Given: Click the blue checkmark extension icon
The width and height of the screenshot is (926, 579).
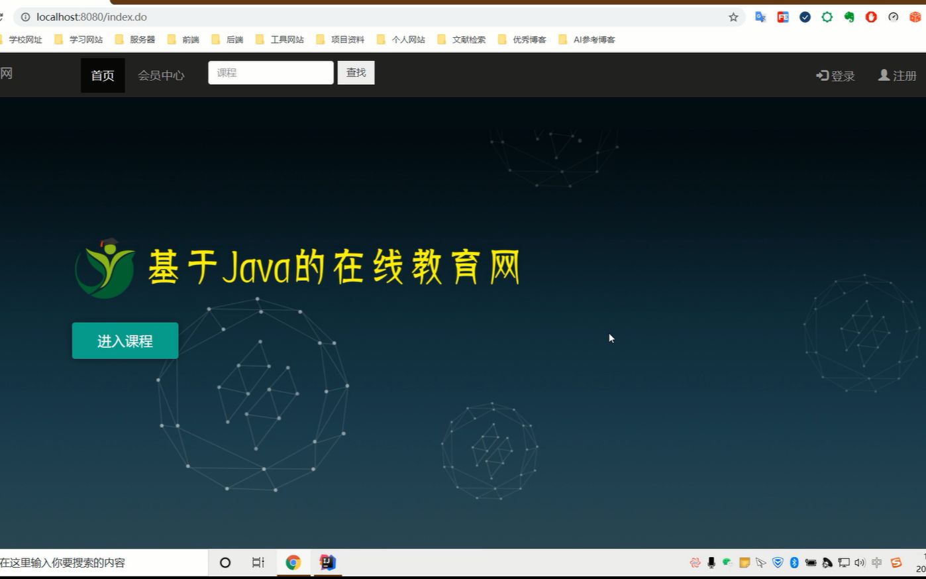Looking at the screenshot, I should pos(805,17).
